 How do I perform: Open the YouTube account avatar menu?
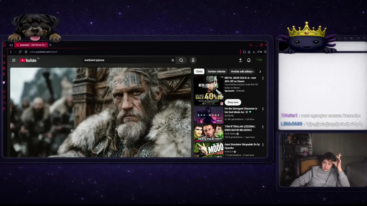pos(259,60)
